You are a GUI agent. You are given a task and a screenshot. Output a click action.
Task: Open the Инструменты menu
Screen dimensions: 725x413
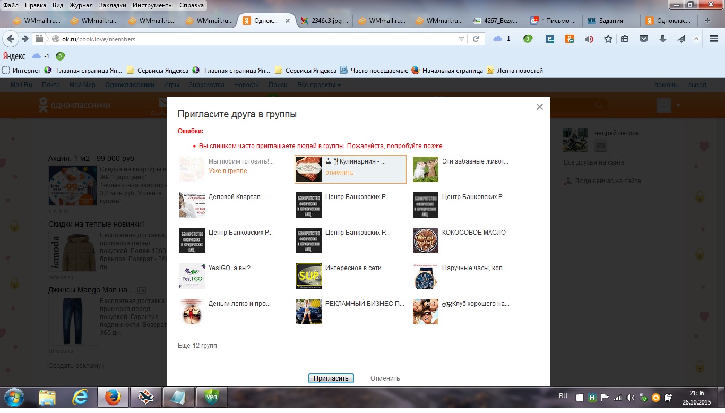coord(153,5)
